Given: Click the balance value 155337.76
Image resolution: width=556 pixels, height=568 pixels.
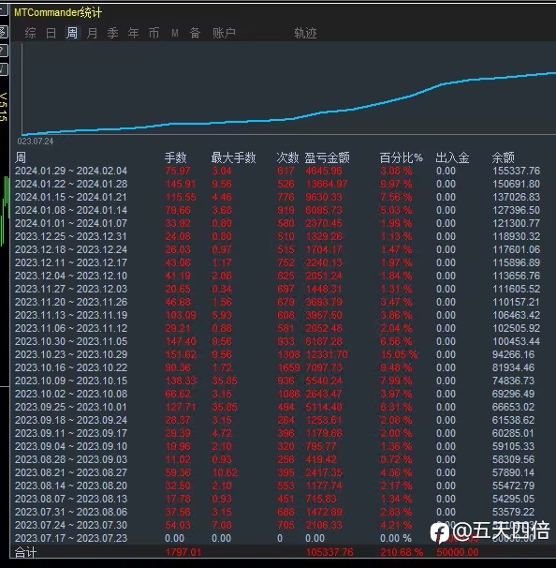Looking at the screenshot, I should [x=516, y=171].
